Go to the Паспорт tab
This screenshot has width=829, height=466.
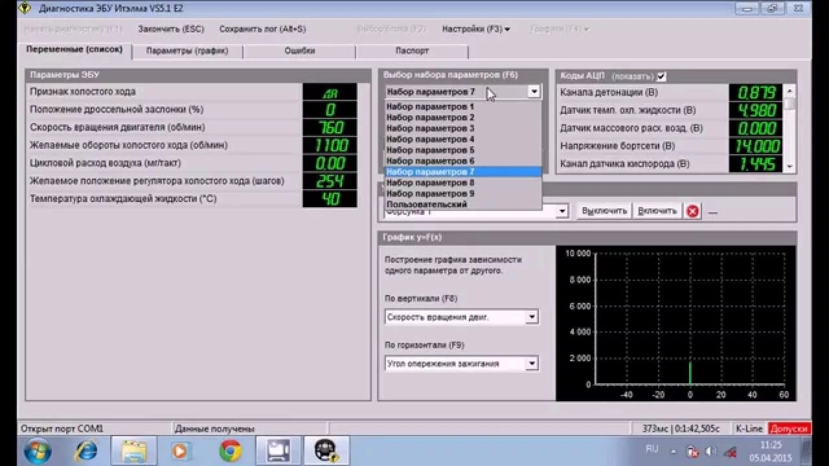point(412,51)
